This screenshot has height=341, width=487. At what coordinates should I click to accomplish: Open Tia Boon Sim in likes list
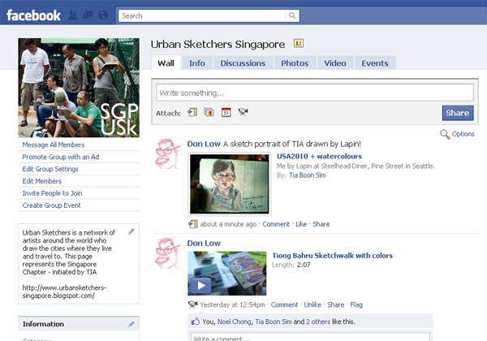point(274,322)
